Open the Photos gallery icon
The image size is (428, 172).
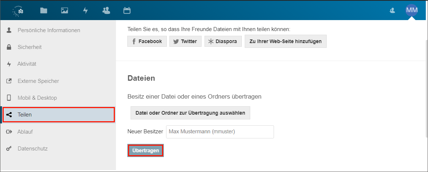(x=65, y=11)
